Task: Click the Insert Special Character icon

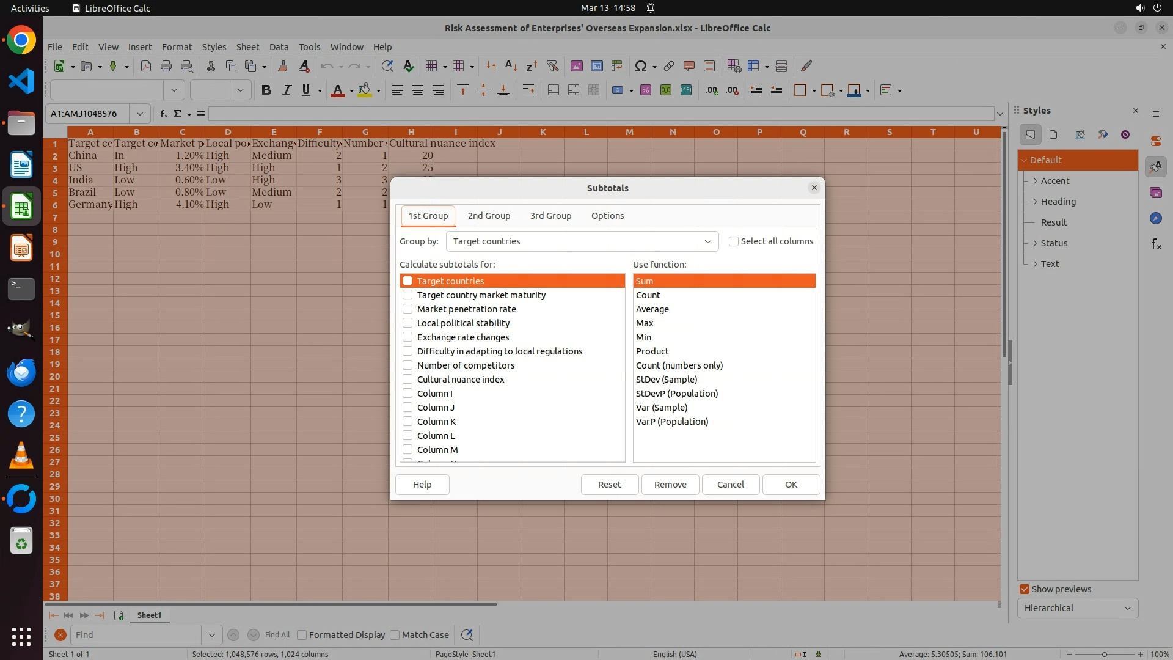Action: (640, 66)
